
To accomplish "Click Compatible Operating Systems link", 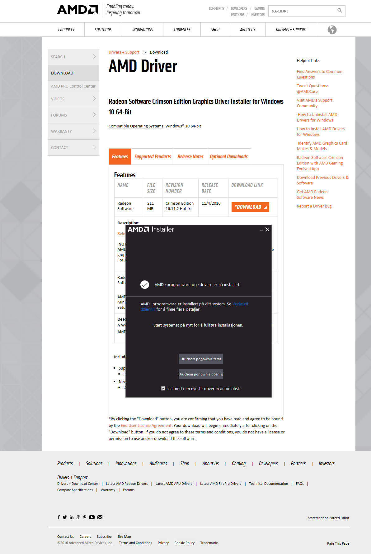I will [x=136, y=126].
